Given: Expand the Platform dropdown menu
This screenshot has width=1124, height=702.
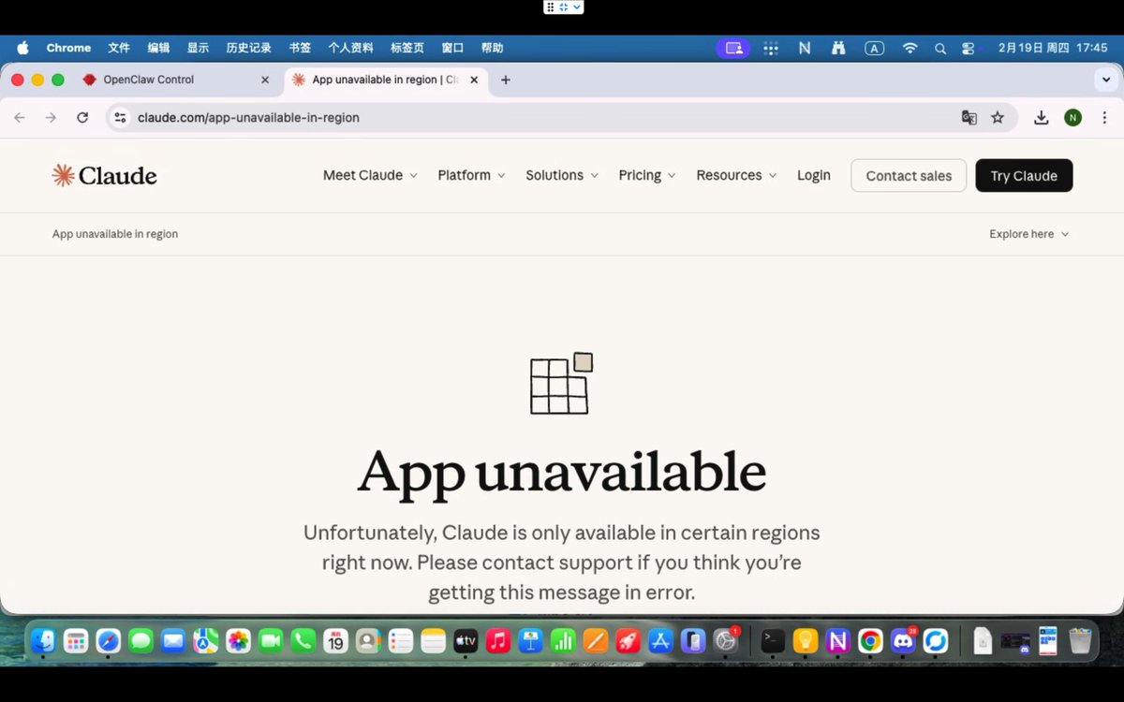Looking at the screenshot, I should pos(471,175).
